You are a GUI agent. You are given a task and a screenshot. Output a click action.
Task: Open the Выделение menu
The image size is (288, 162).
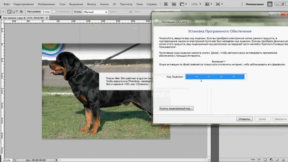coord(76,4)
